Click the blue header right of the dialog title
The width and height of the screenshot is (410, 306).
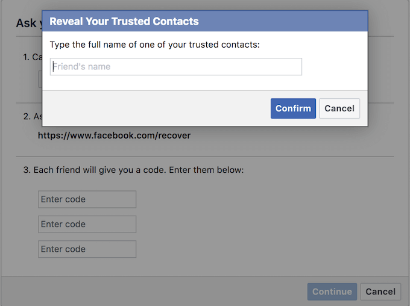(x=283, y=21)
